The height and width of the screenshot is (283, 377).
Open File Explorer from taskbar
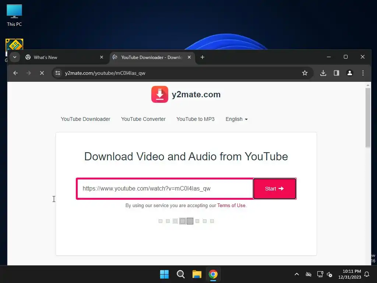click(197, 274)
